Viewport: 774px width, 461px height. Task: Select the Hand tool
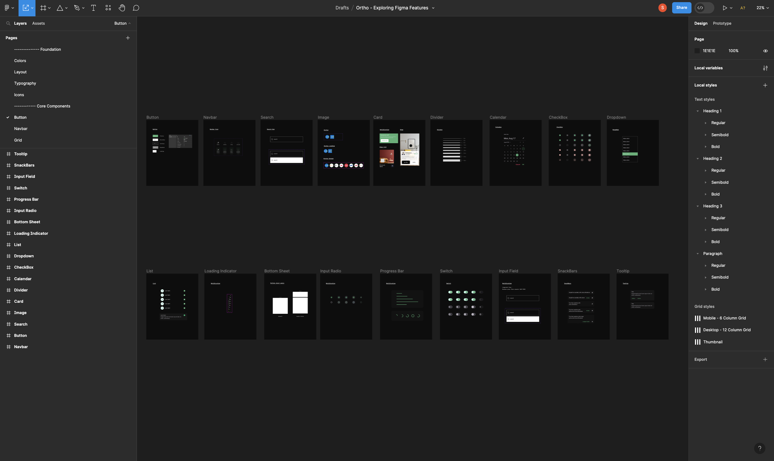coord(122,8)
